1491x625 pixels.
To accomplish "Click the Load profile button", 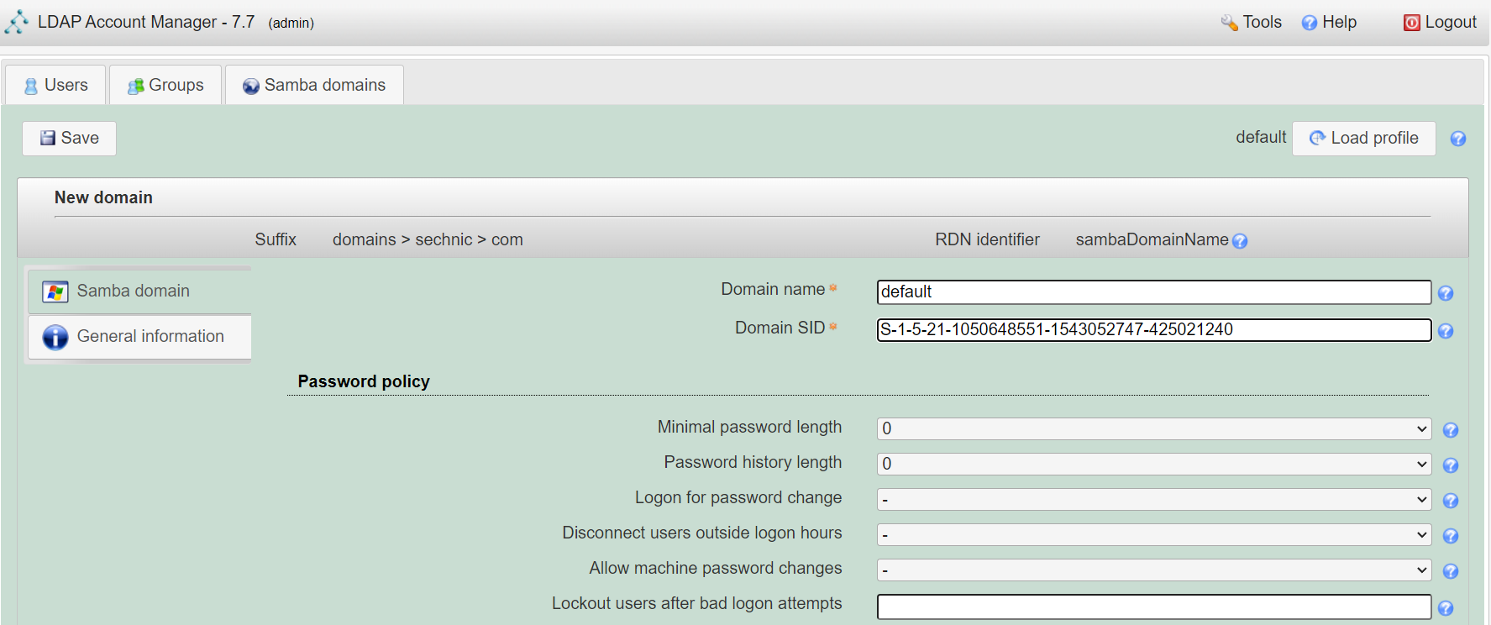I will [1363, 138].
